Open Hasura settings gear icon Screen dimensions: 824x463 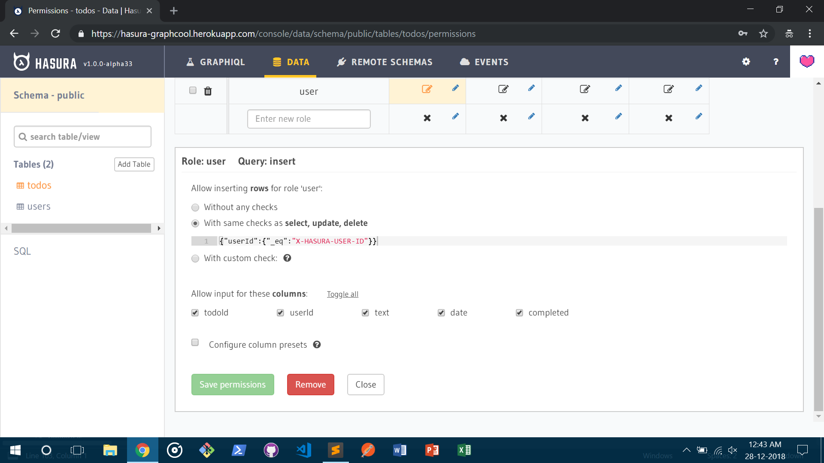coord(746,62)
